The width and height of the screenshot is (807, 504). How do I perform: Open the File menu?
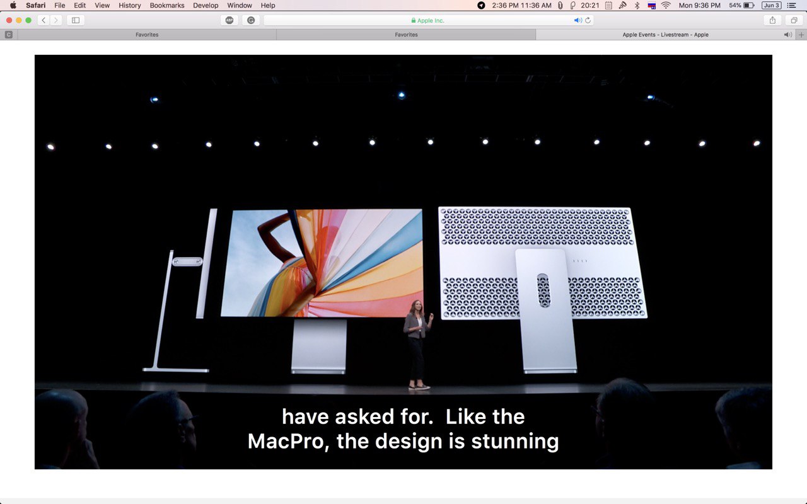click(x=60, y=5)
